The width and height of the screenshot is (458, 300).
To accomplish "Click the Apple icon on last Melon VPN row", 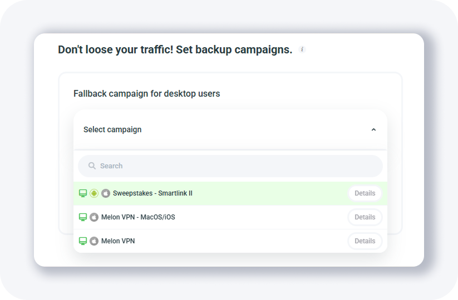I will point(94,241).
